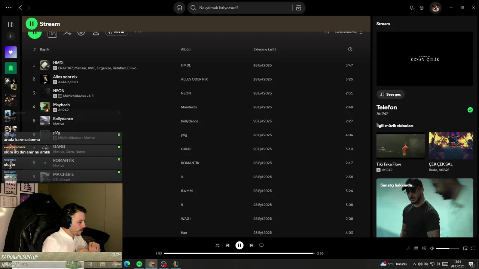Viewport: 479px width, 269px height.
Task: Open the 'Telefon' song title
Action: tap(387, 107)
